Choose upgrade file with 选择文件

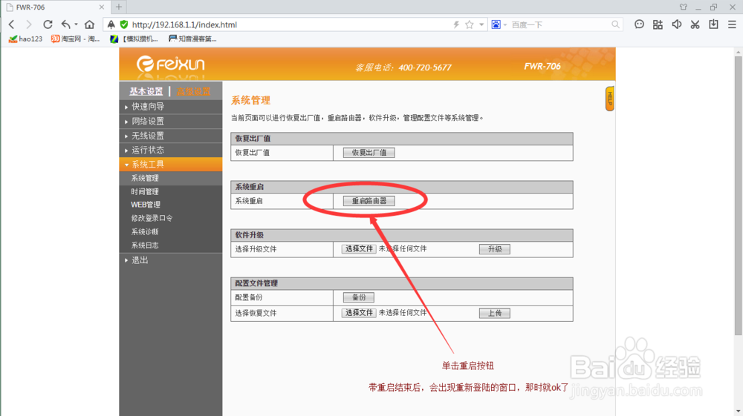coord(359,248)
